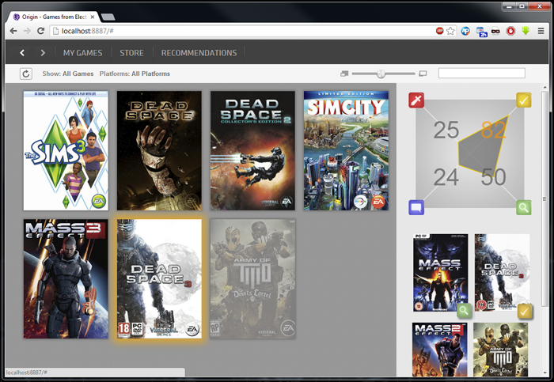Open Army of Two recommendation thumbnail in sidebar
Screen dimensions: 554x382
[x=501, y=350]
